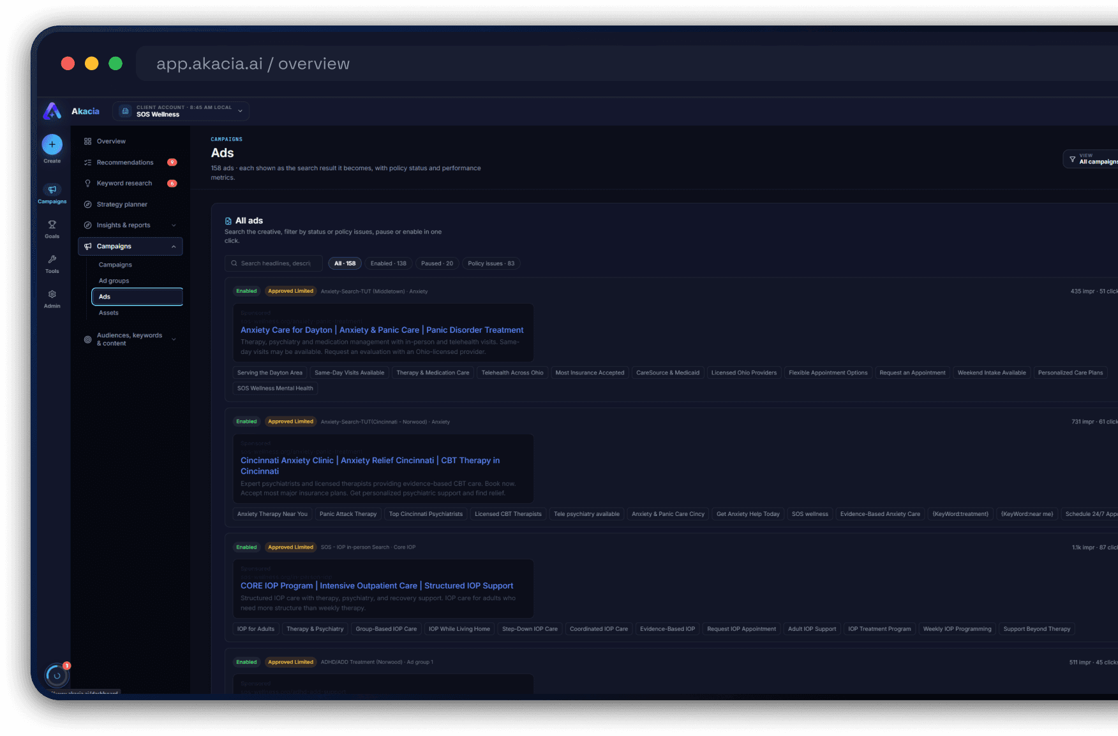Click the circular progress indicator at bottom-left
Image resolution: width=1118 pixels, height=736 pixels.
(x=57, y=675)
